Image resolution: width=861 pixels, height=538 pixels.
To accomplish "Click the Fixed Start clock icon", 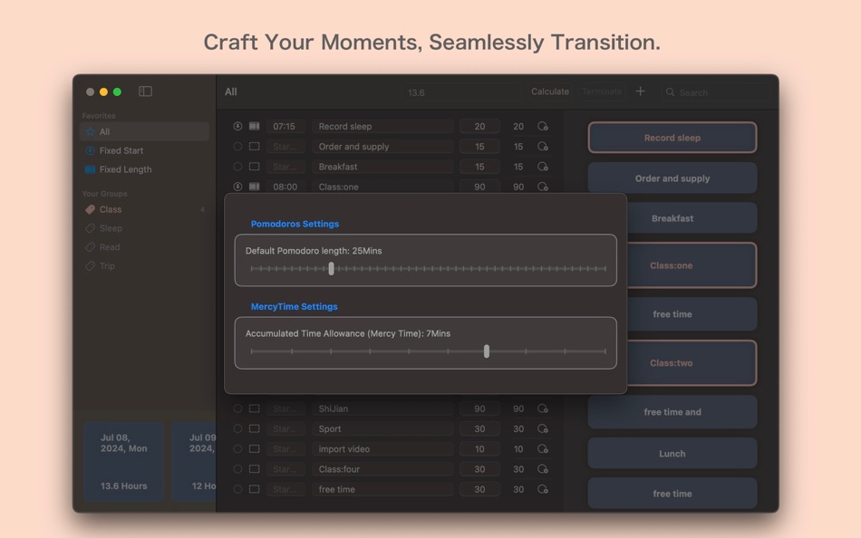I will [x=90, y=149].
